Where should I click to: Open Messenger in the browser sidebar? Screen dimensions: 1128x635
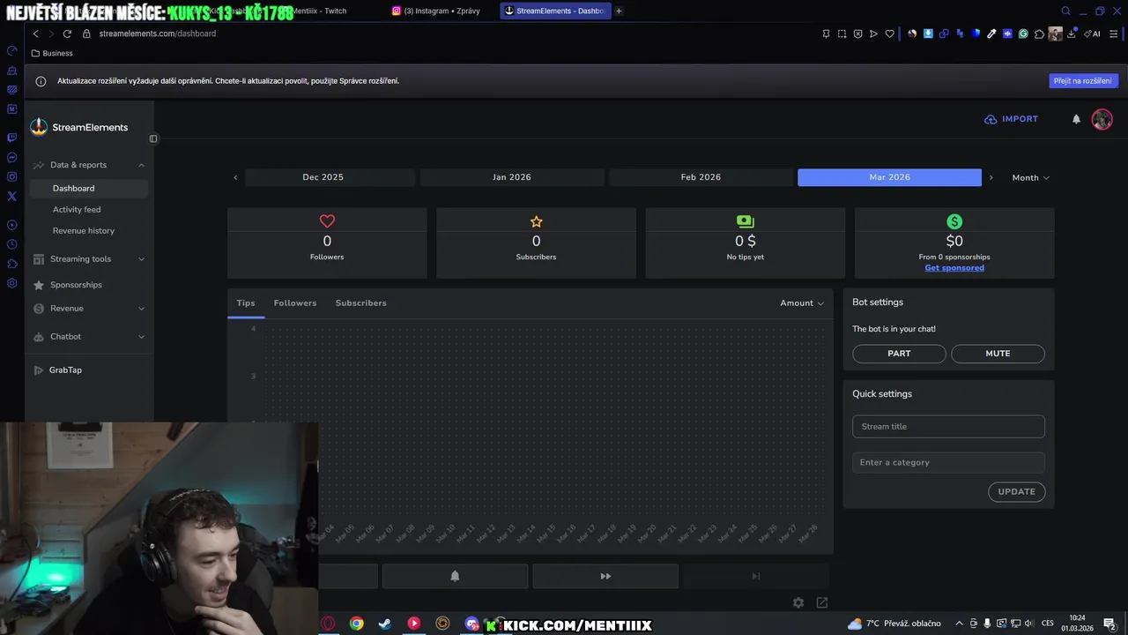point(12,157)
